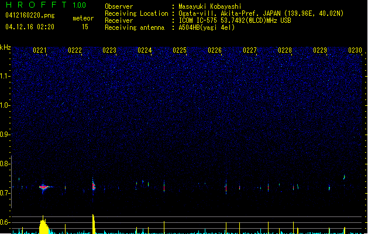Viewport: 368px width, 234px height.
Task: Click the 0222 time marker
Action: [75, 50]
